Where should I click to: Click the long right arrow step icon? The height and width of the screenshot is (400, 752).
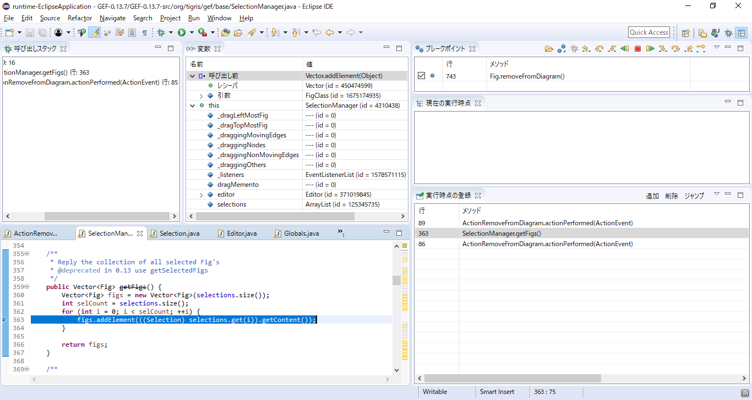[701, 48]
